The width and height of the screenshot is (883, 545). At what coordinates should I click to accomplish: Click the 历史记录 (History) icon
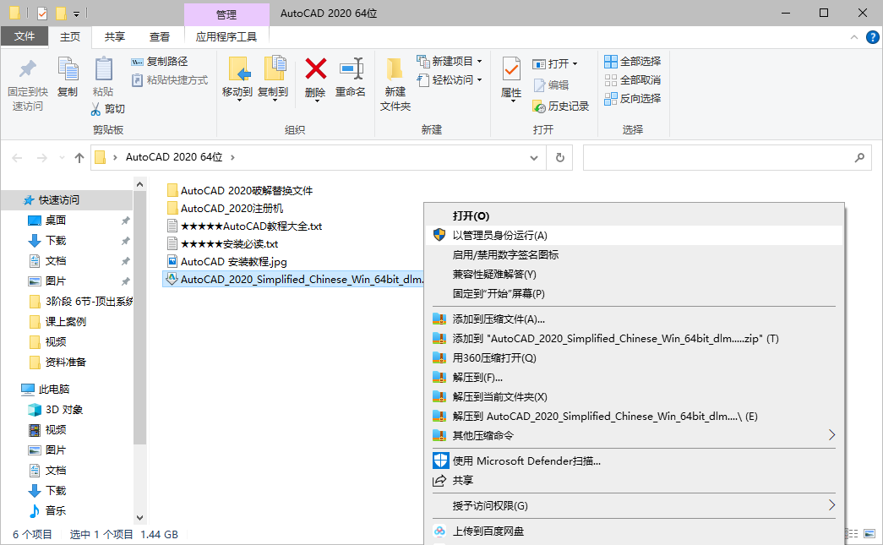(x=550, y=107)
